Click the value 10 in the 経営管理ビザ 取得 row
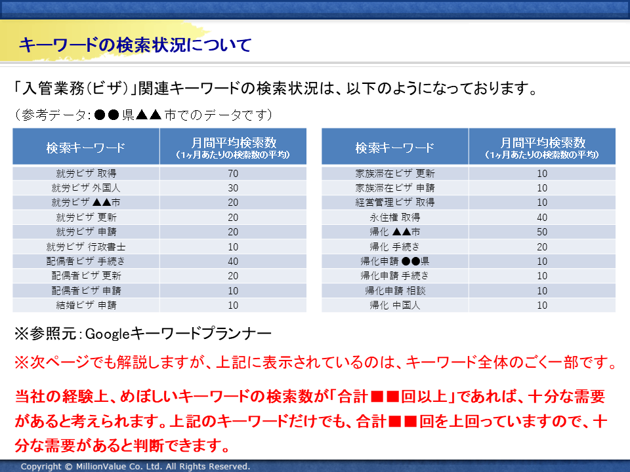Viewport: 630px width, 472px height. (x=542, y=203)
